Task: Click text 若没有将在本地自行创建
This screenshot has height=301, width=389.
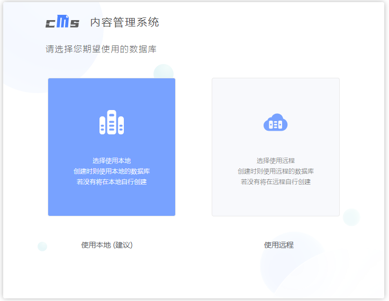Action: [112, 182]
